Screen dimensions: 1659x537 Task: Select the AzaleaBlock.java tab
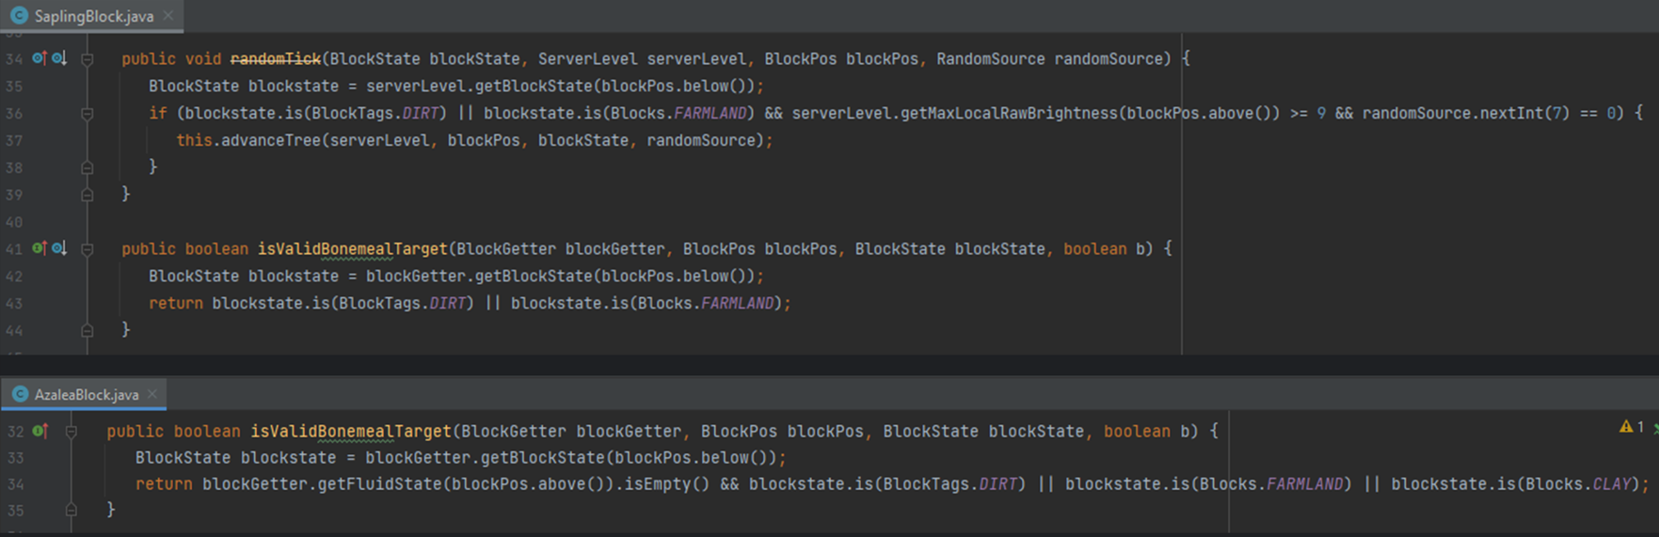(x=86, y=394)
